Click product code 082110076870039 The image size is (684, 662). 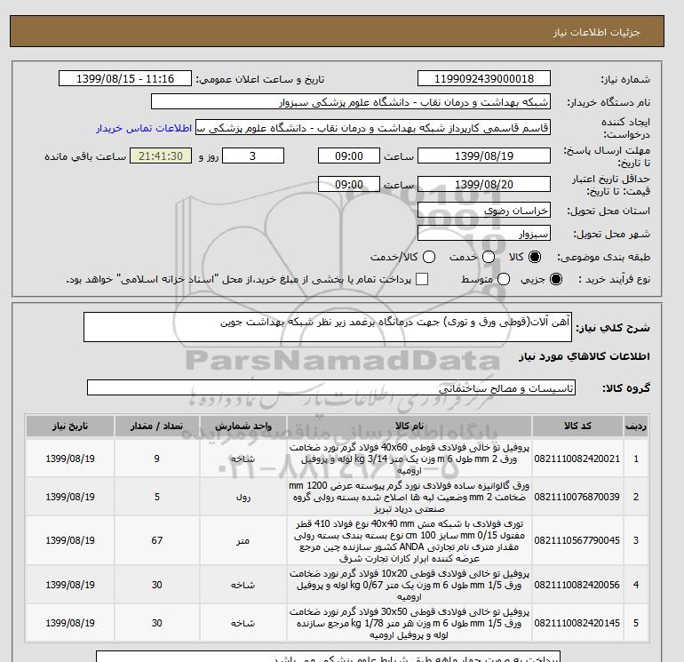point(577,497)
